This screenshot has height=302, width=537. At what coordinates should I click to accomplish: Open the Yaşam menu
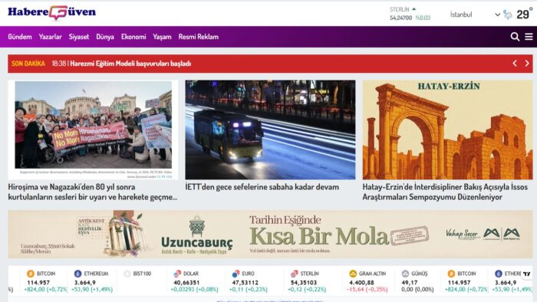click(x=162, y=37)
